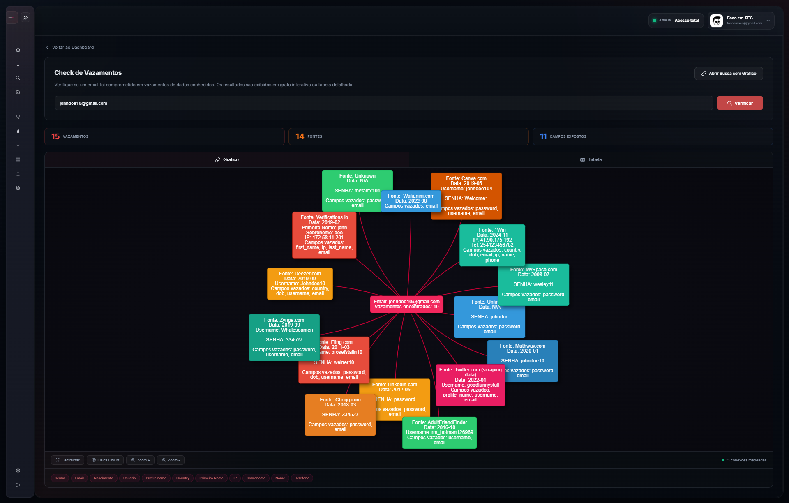
Task: Click the Nascimento field tag
Action: pyautogui.click(x=104, y=478)
